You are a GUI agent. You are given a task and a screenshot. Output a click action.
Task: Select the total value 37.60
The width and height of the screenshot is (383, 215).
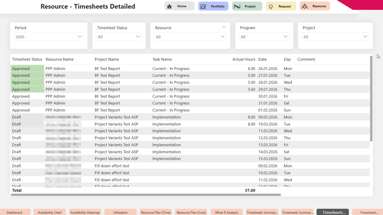250,190
